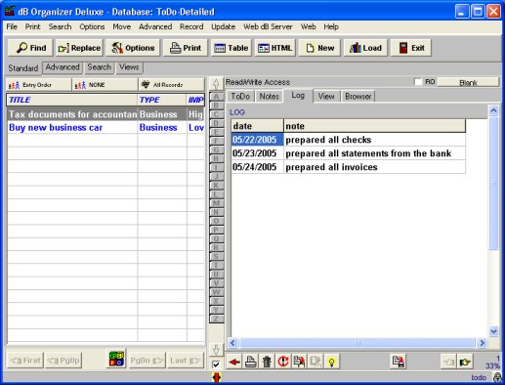This screenshot has height=385, width=505.
Task: Click the padlock icon in status bar
Action: coord(497,377)
